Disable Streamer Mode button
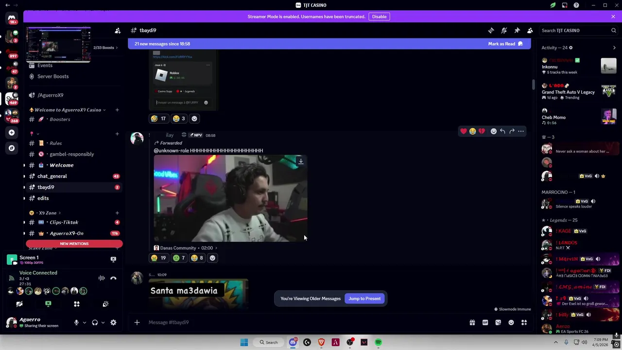Viewport: 622px width, 350px height. coord(379,17)
